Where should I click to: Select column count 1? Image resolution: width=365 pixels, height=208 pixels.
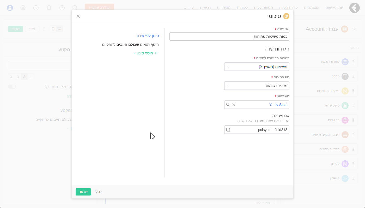[31, 77]
